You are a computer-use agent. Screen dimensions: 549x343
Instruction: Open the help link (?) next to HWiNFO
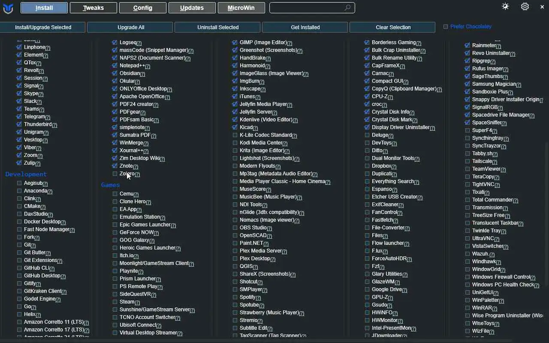tap(395, 313)
